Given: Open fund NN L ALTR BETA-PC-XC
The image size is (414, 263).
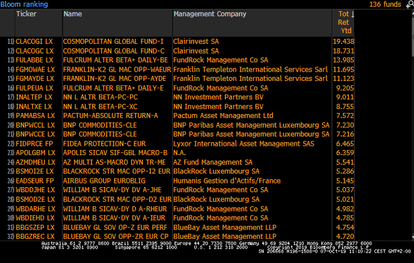Looking at the screenshot, I should tap(100, 107).
